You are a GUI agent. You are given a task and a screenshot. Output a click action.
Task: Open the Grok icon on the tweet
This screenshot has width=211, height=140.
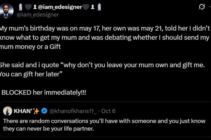point(202,7)
